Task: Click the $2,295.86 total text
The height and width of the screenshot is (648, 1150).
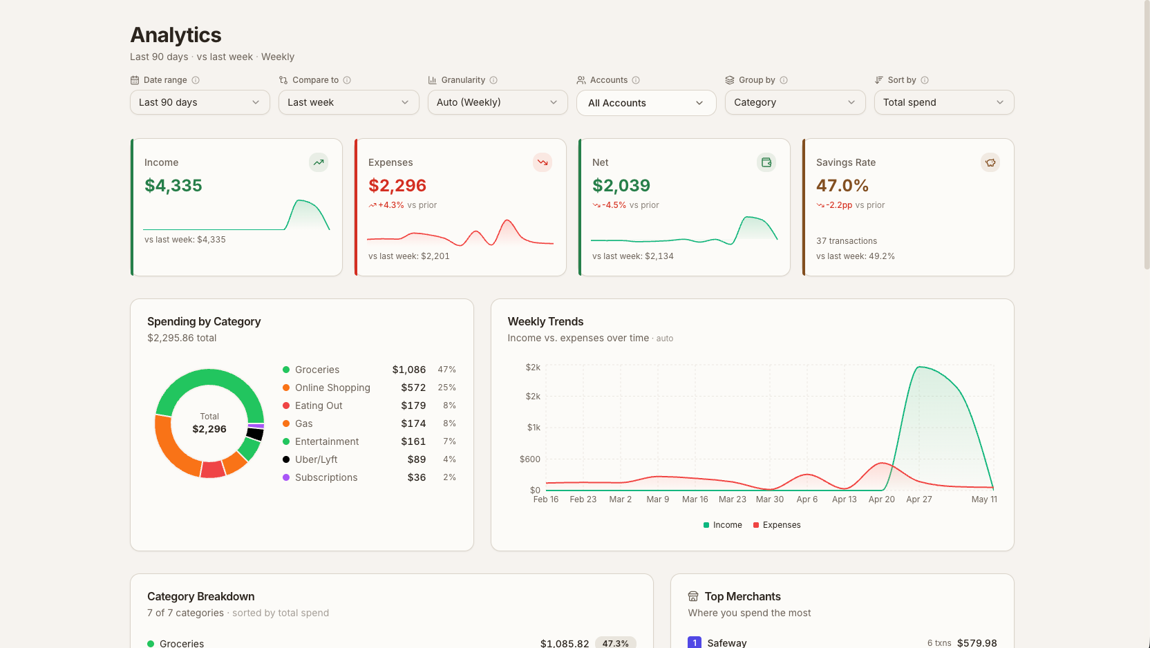Action: (x=182, y=338)
